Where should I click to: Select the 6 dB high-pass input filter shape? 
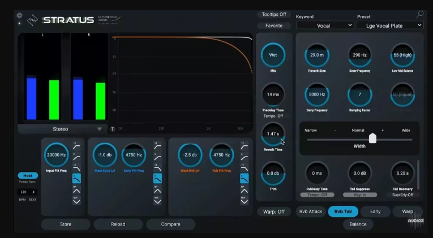(x=76, y=157)
